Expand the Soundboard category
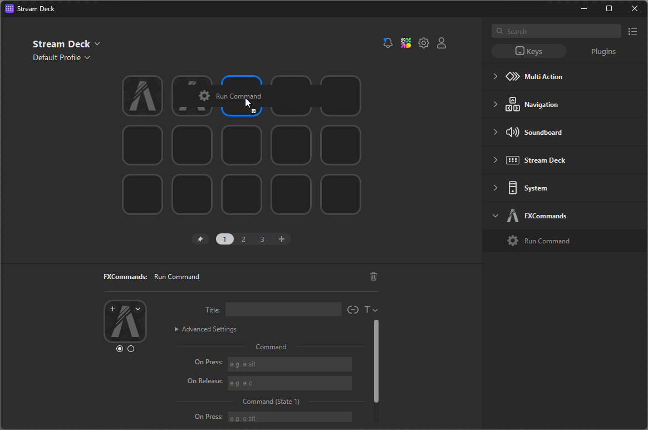Screen dimensions: 648x430 (495, 133)
